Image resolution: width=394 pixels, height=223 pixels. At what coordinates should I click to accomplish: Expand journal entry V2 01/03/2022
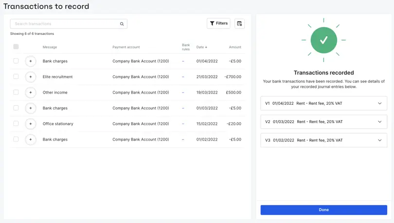click(x=323, y=122)
